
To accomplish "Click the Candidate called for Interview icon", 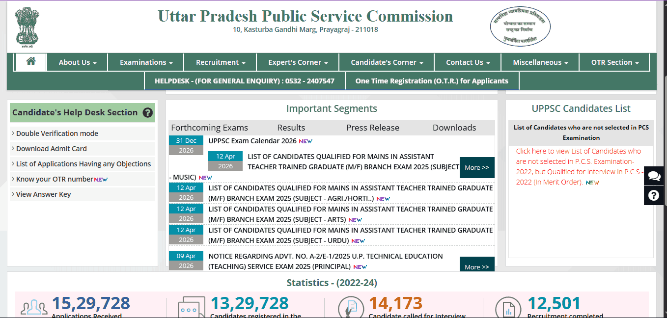I will (x=351, y=304).
